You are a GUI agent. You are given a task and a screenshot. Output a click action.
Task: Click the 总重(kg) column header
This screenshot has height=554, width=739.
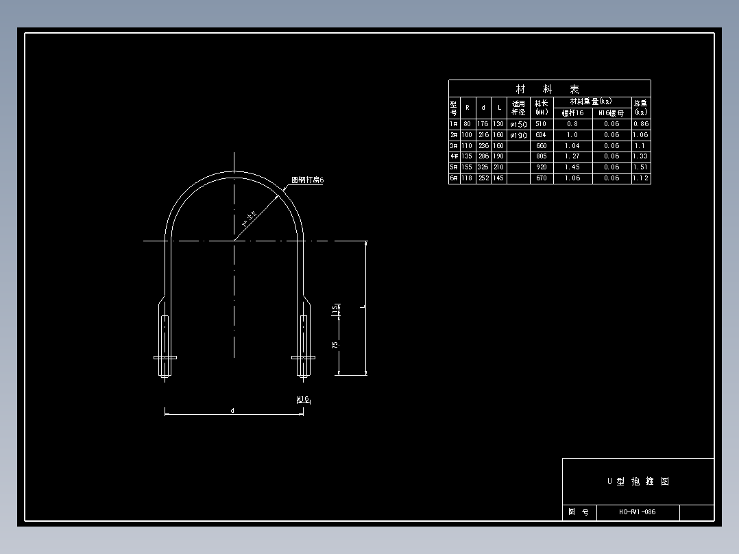click(641, 108)
